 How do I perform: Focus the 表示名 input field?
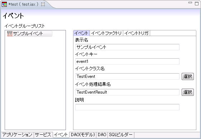[x=127, y=47]
